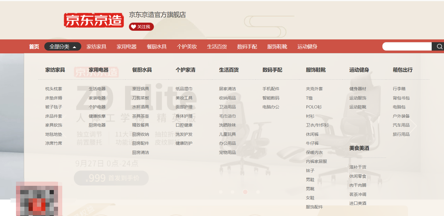Open 家纺家具 tab in the red navigation bar

96,46
